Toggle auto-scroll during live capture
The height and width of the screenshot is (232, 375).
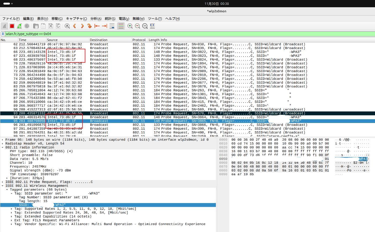tap(112, 26)
